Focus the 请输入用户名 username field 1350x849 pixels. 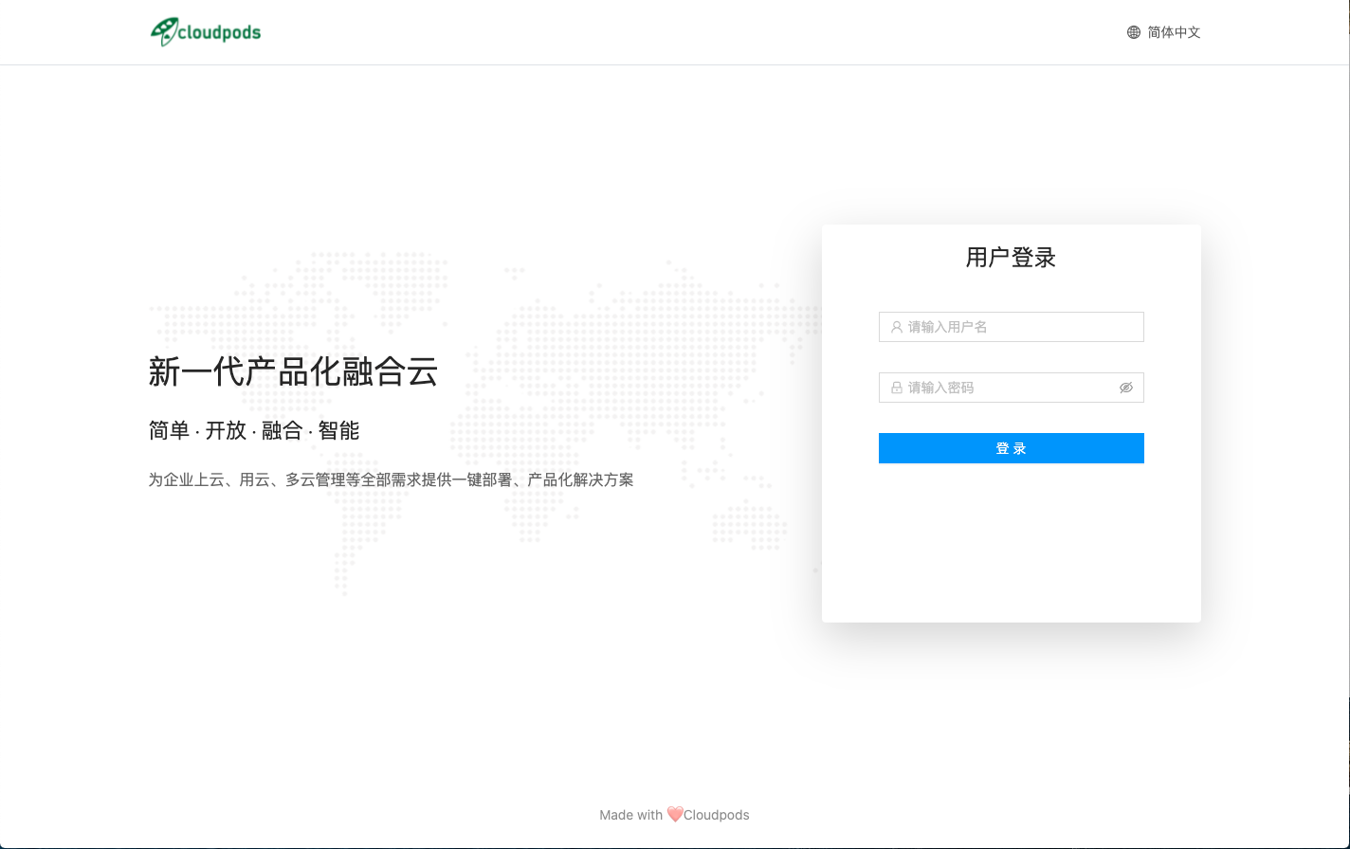tap(1019, 327)
